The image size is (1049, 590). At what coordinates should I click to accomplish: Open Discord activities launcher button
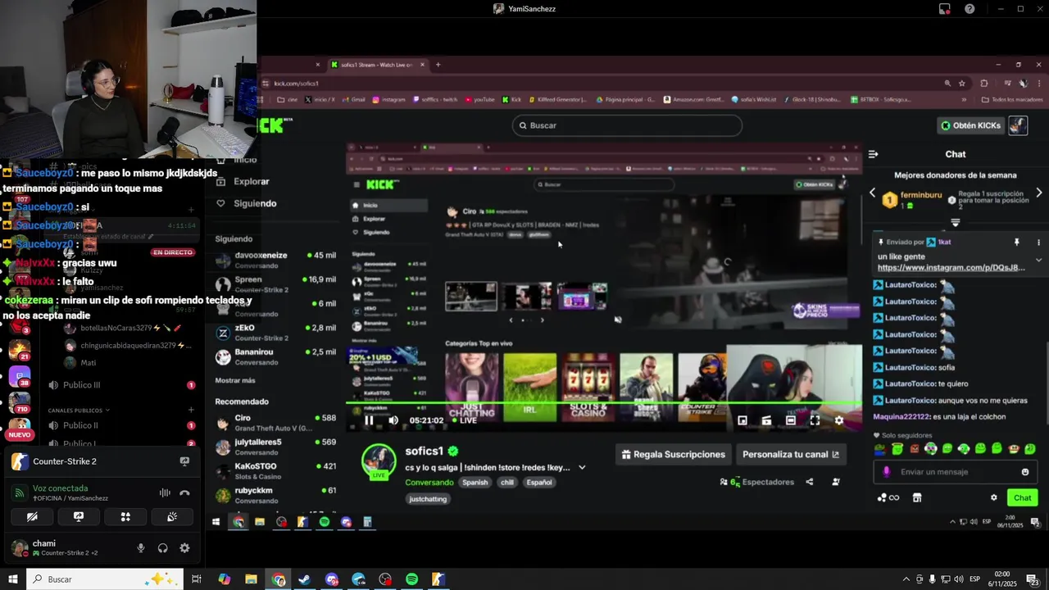coord(125,517)
